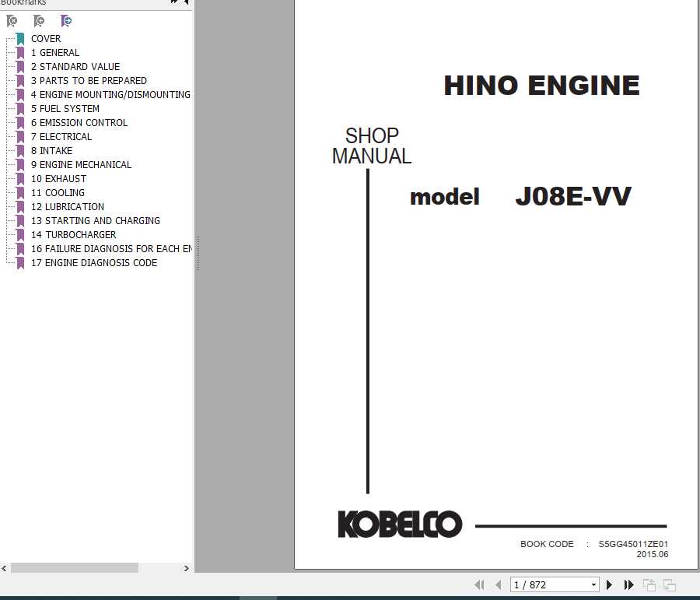Open the page number dropdown arrow
700x600 pixels.
(x=593, y=584)
